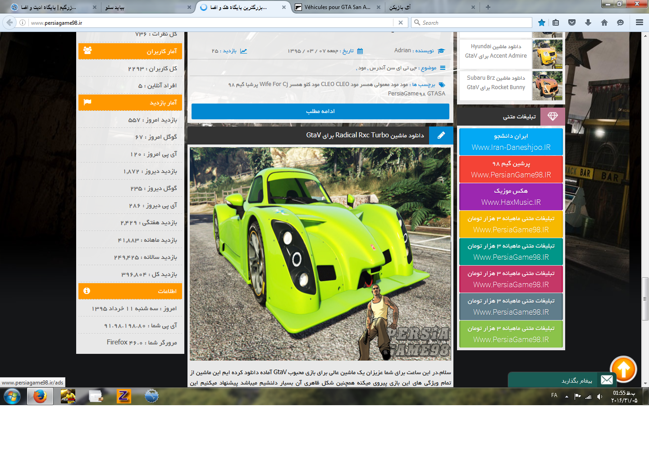
Task: Bookmark this page with the star icon
Action: 542,23
